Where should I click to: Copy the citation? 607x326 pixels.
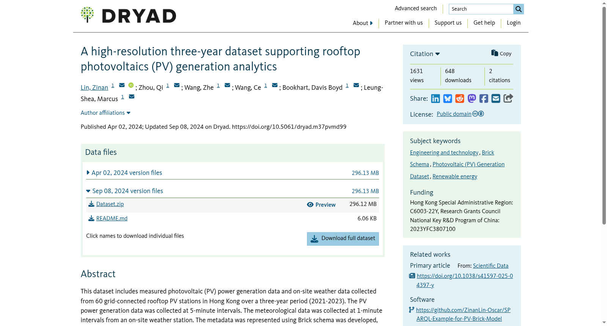501,53
